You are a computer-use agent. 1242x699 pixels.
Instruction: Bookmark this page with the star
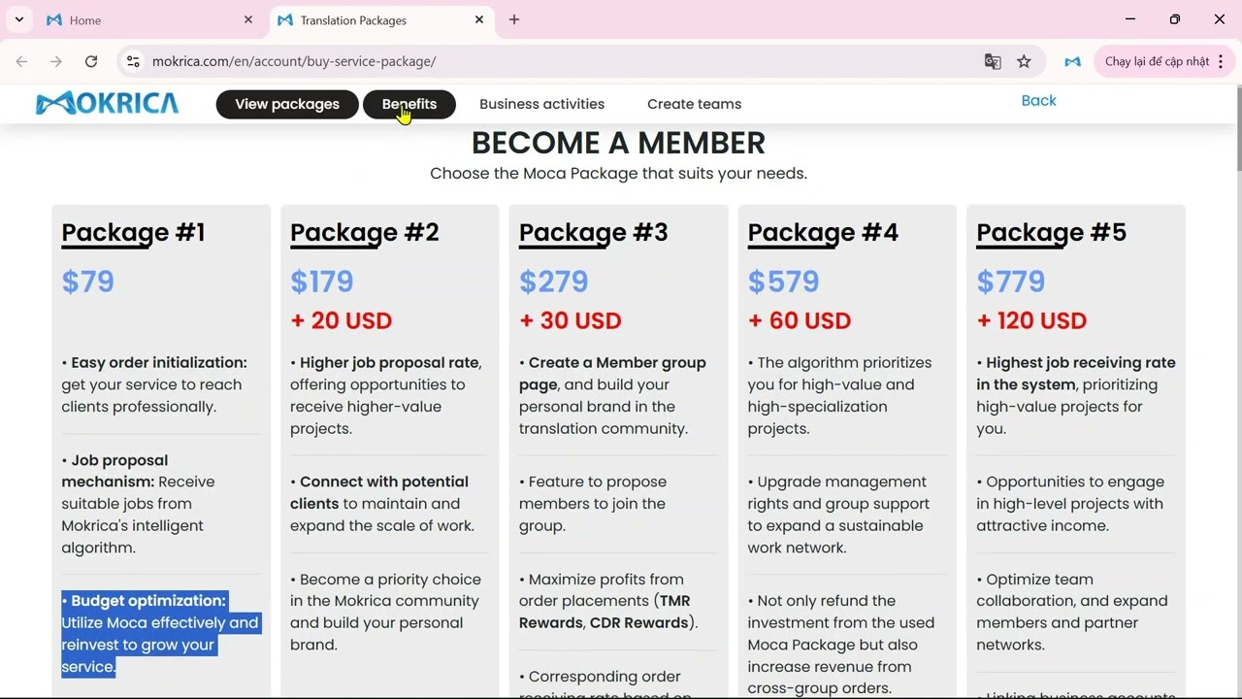pyautogui.click(x=1024, y=61)
